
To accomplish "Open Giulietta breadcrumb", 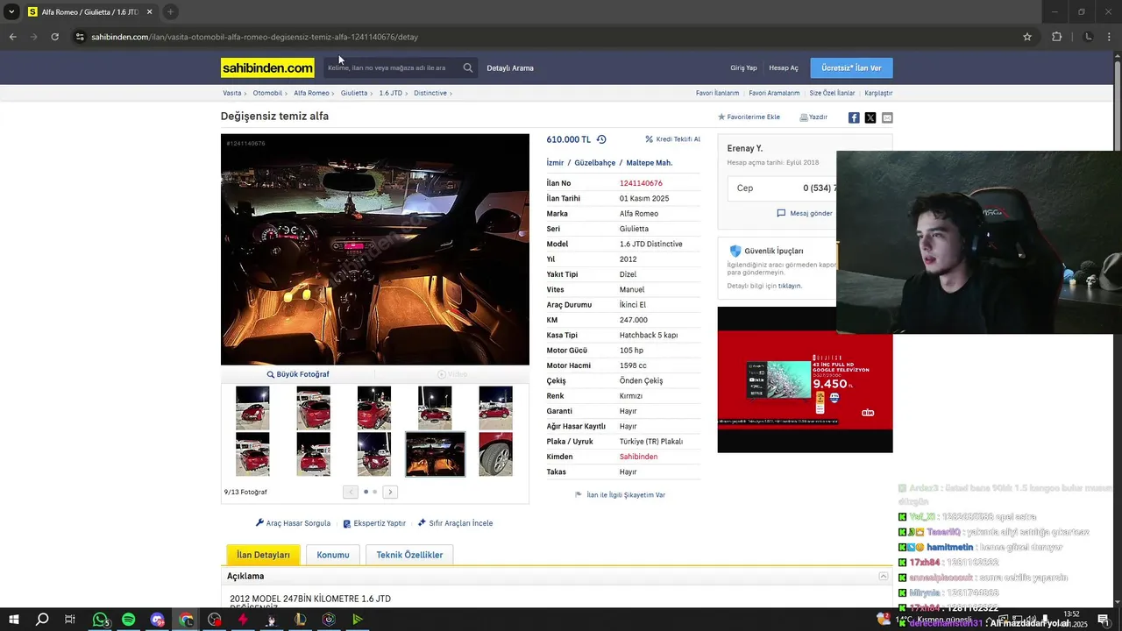I will 354,93.
